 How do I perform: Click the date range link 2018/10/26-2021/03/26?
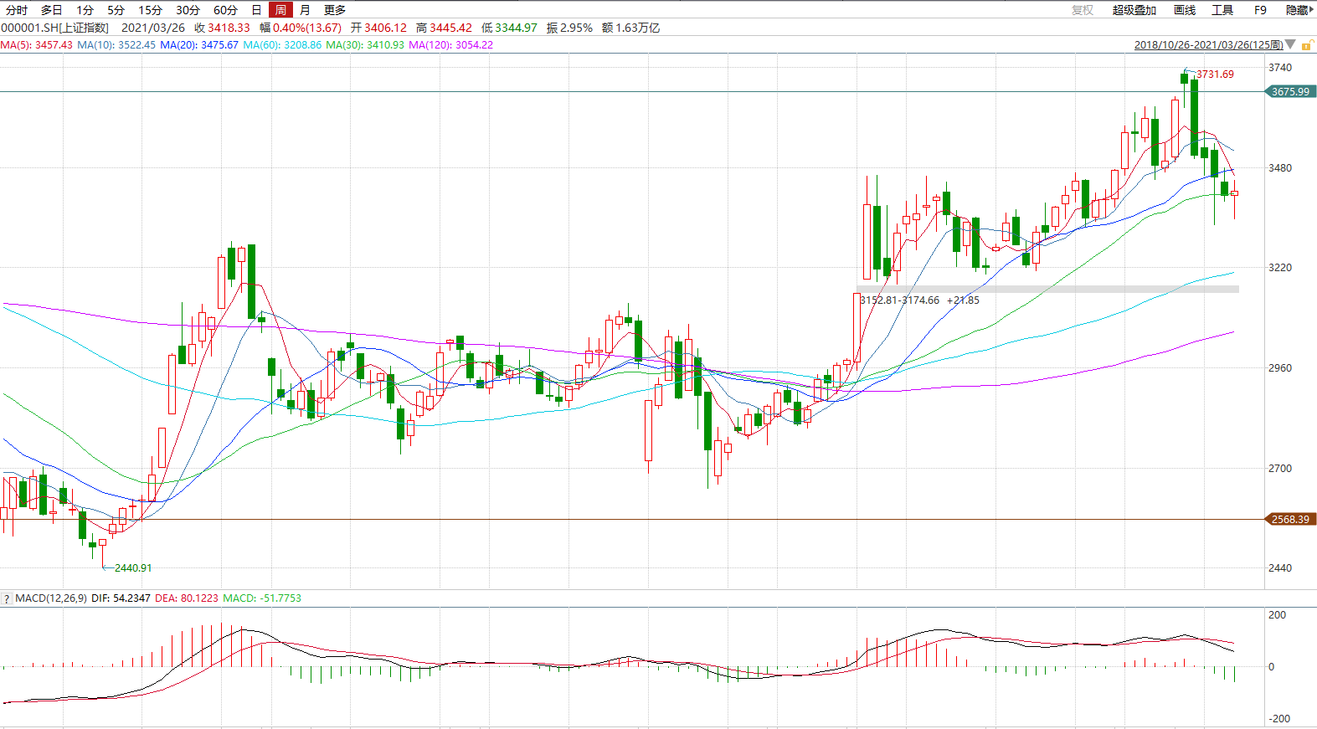[1209, 45]
